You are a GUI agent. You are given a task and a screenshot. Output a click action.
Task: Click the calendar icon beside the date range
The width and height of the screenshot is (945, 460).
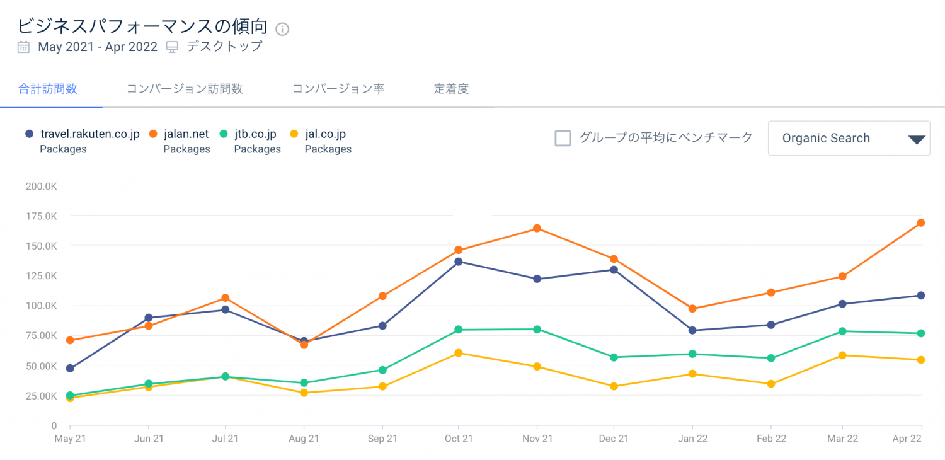(23, 47)
